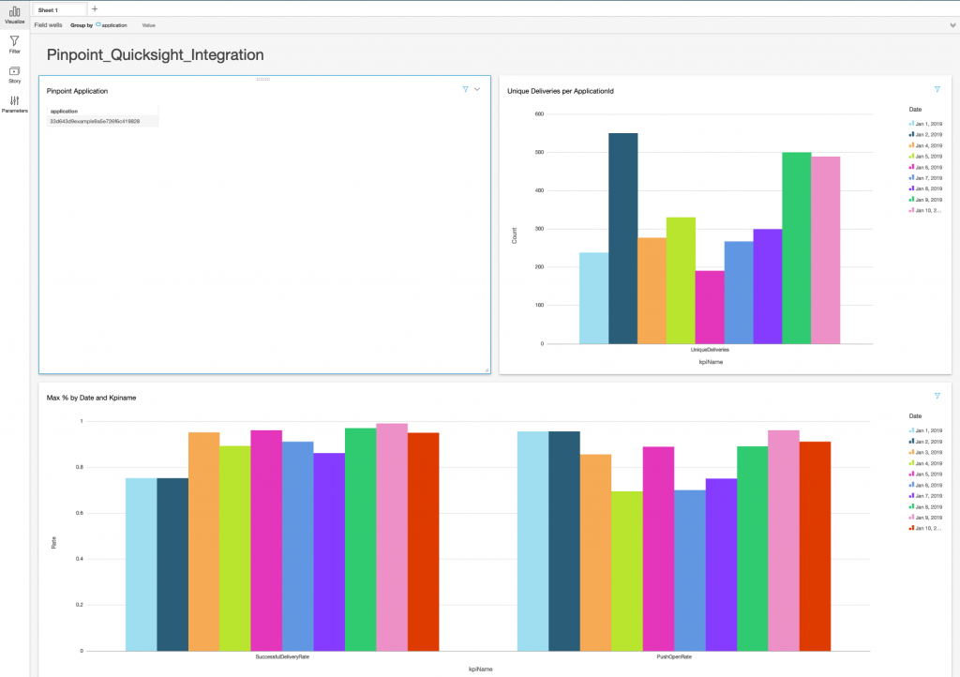
Task: Click the red SuccessfulDeliveryRate bar
Action: (423, 542)
